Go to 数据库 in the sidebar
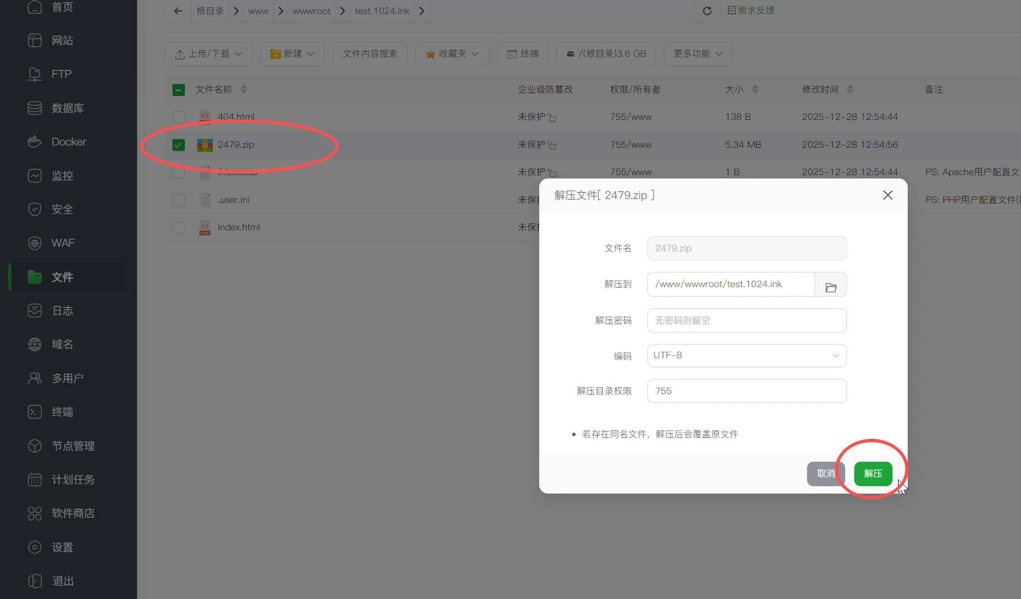 point(67,108)
